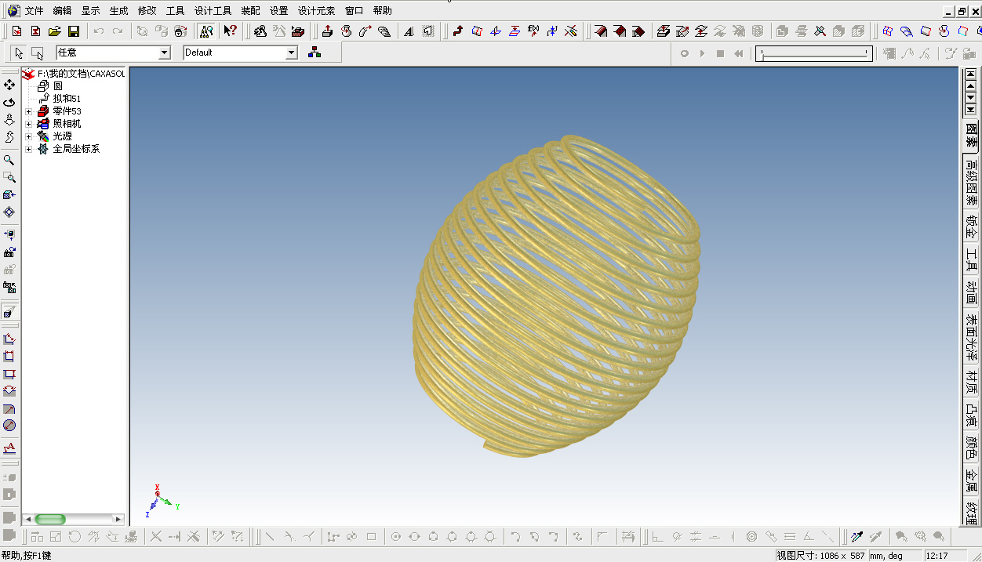Click the new drawing document icon

(35, 31)
